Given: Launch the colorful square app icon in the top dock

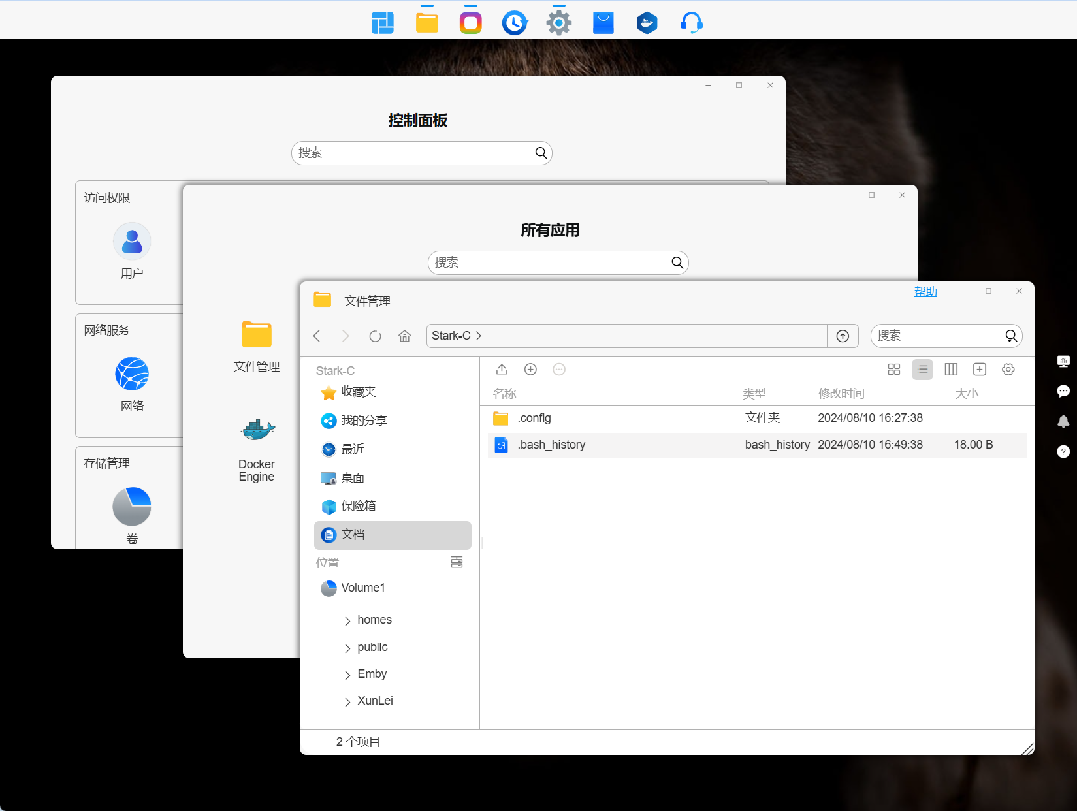Looking at the screenshot, I should point(471,23).
